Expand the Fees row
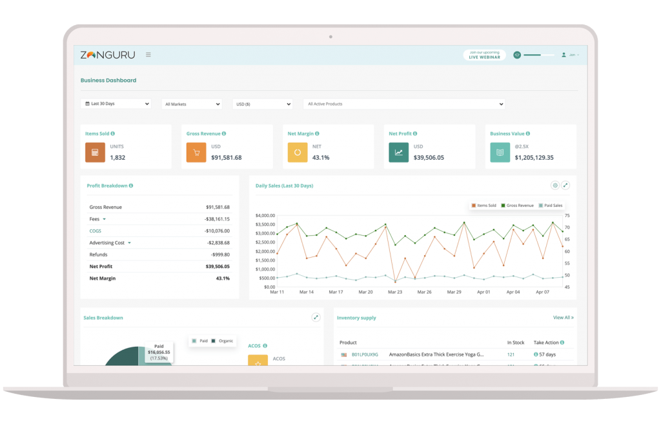 click(104, 219)
